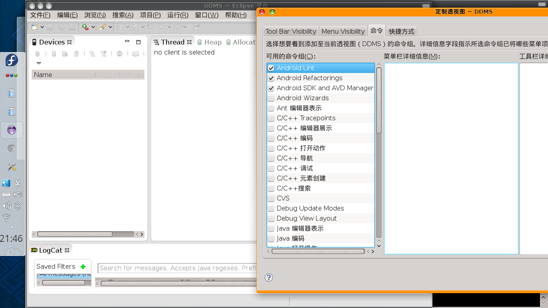Viewport: 548px width, 308px height.
Task: Click the Update Threads icon in Devices toolbar
Action: tap(92, 54)
